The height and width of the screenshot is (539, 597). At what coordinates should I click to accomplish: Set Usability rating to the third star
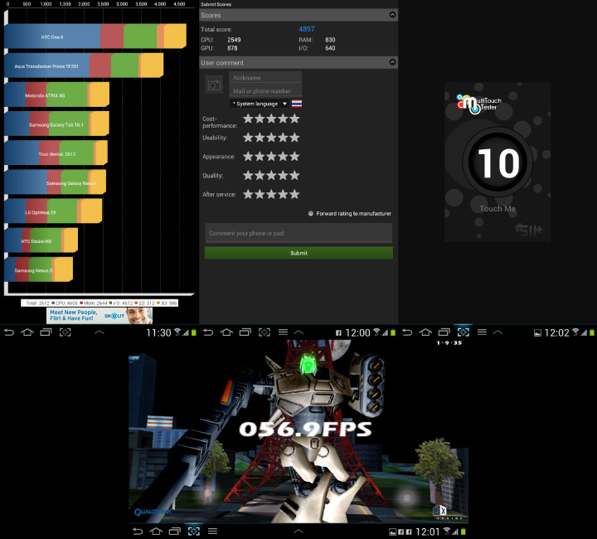pyautogui.click(x=271, y=138)
